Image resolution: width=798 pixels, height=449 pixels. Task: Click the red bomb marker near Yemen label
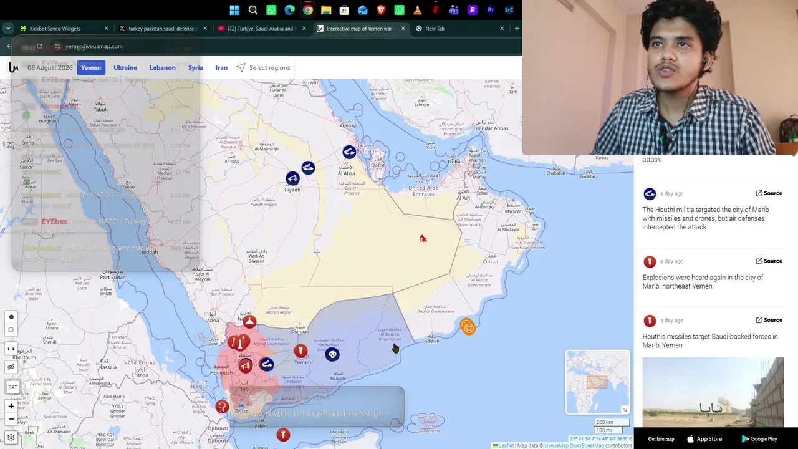tap(300, 351)
